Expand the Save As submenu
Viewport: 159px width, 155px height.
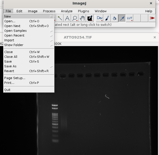[x=29, y=66]
